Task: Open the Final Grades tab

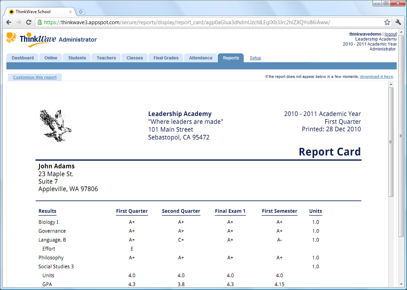Action: click(x=166, y=58)
